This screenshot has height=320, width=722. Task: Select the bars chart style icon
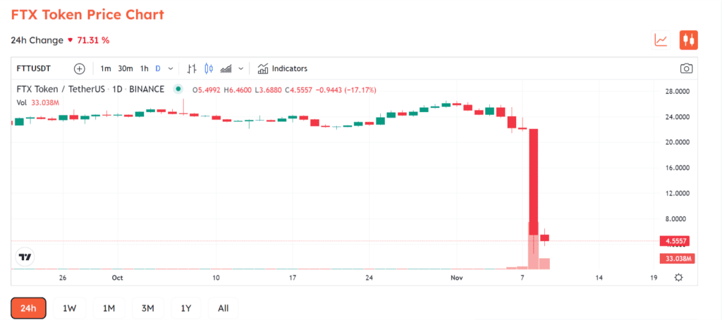click(192, 68)
